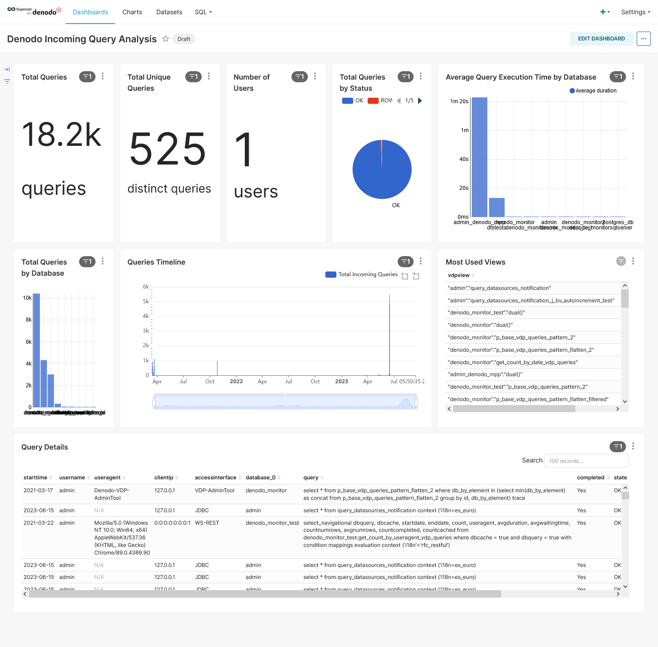The height and width of the screenshot is (647, 658).
Task: Sort Query Details by database_0
Action: pyautogui.click(x=263, y=478)
